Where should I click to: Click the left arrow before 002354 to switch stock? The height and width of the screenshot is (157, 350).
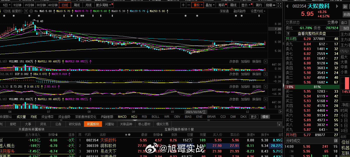(288, 6)
